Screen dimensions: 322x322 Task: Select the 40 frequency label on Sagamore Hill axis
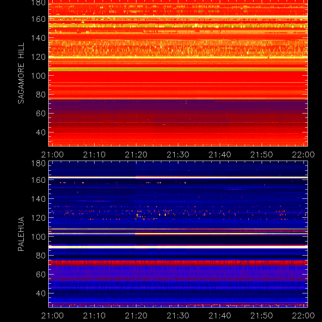coord(41,132)
